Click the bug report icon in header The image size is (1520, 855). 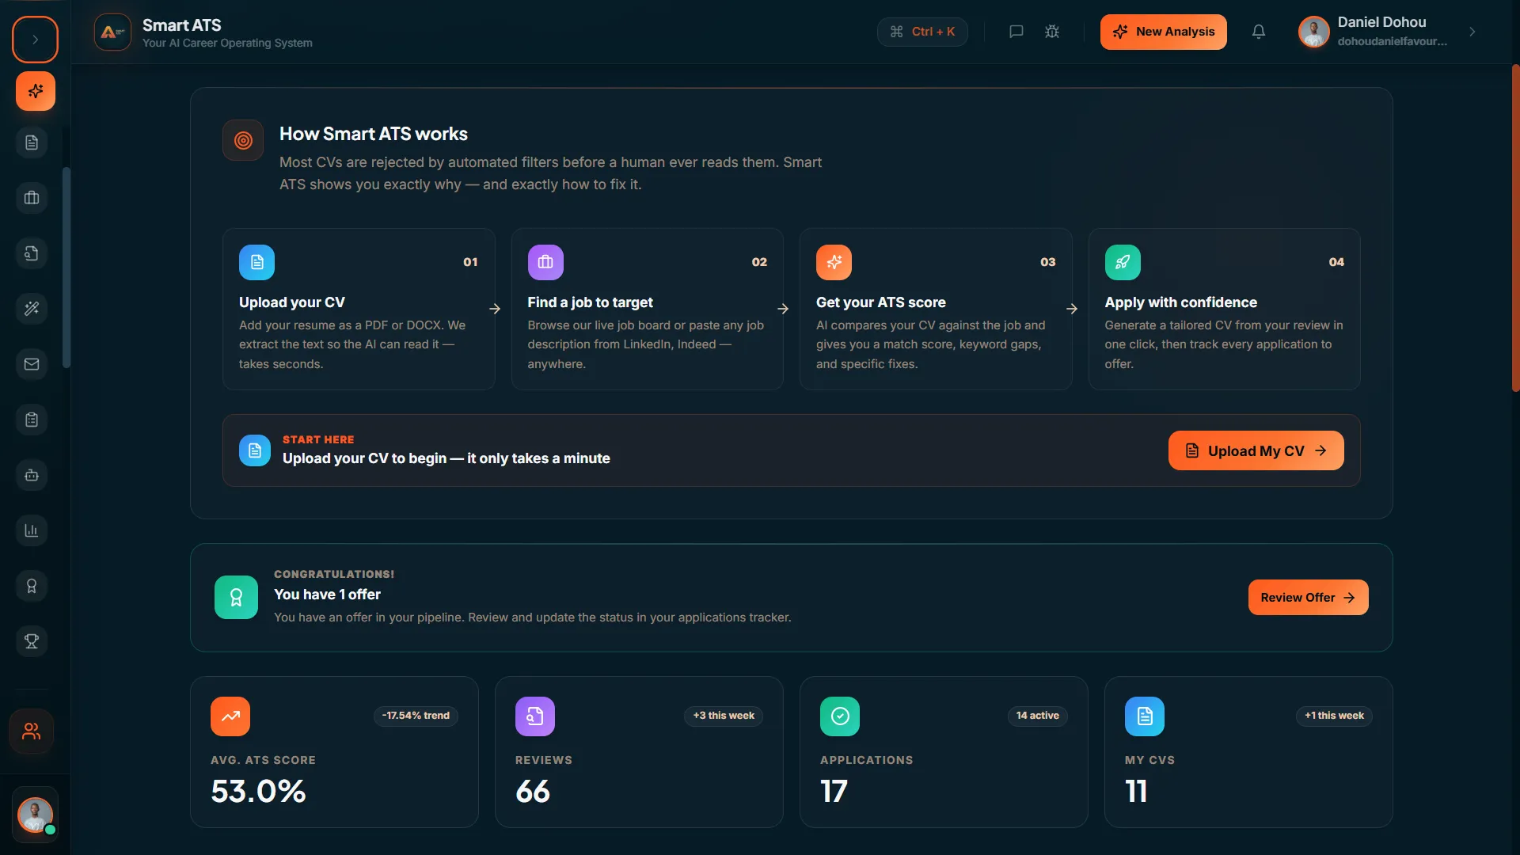point(1052,32)
